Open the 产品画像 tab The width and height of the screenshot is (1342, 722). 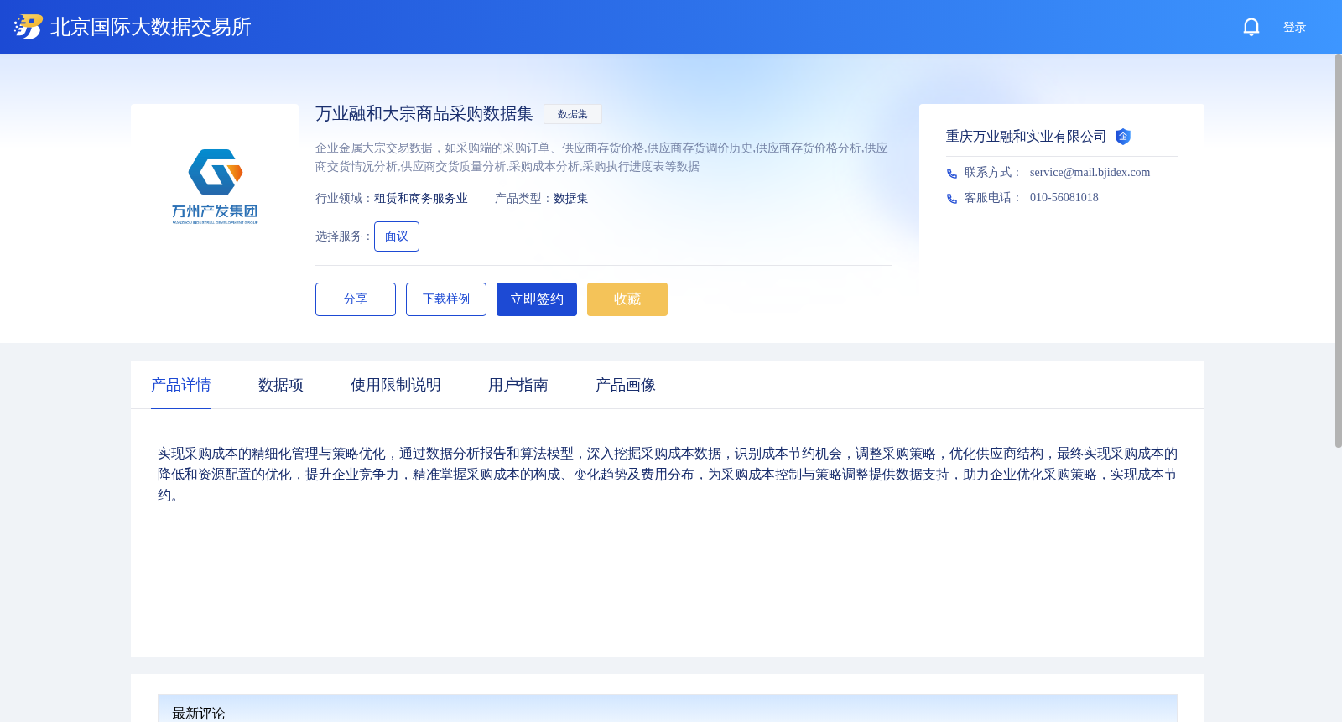pos(626,385)
